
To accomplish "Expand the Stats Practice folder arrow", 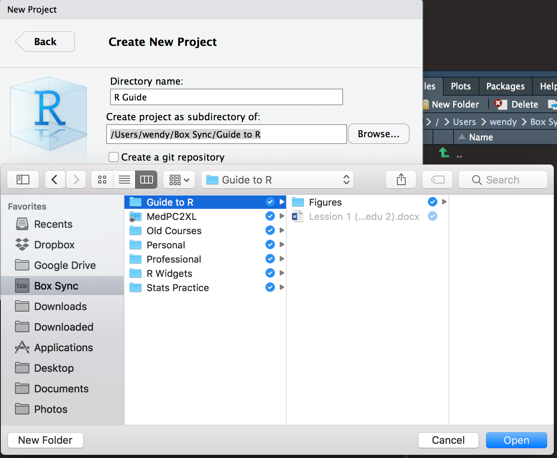I will 282,288.
